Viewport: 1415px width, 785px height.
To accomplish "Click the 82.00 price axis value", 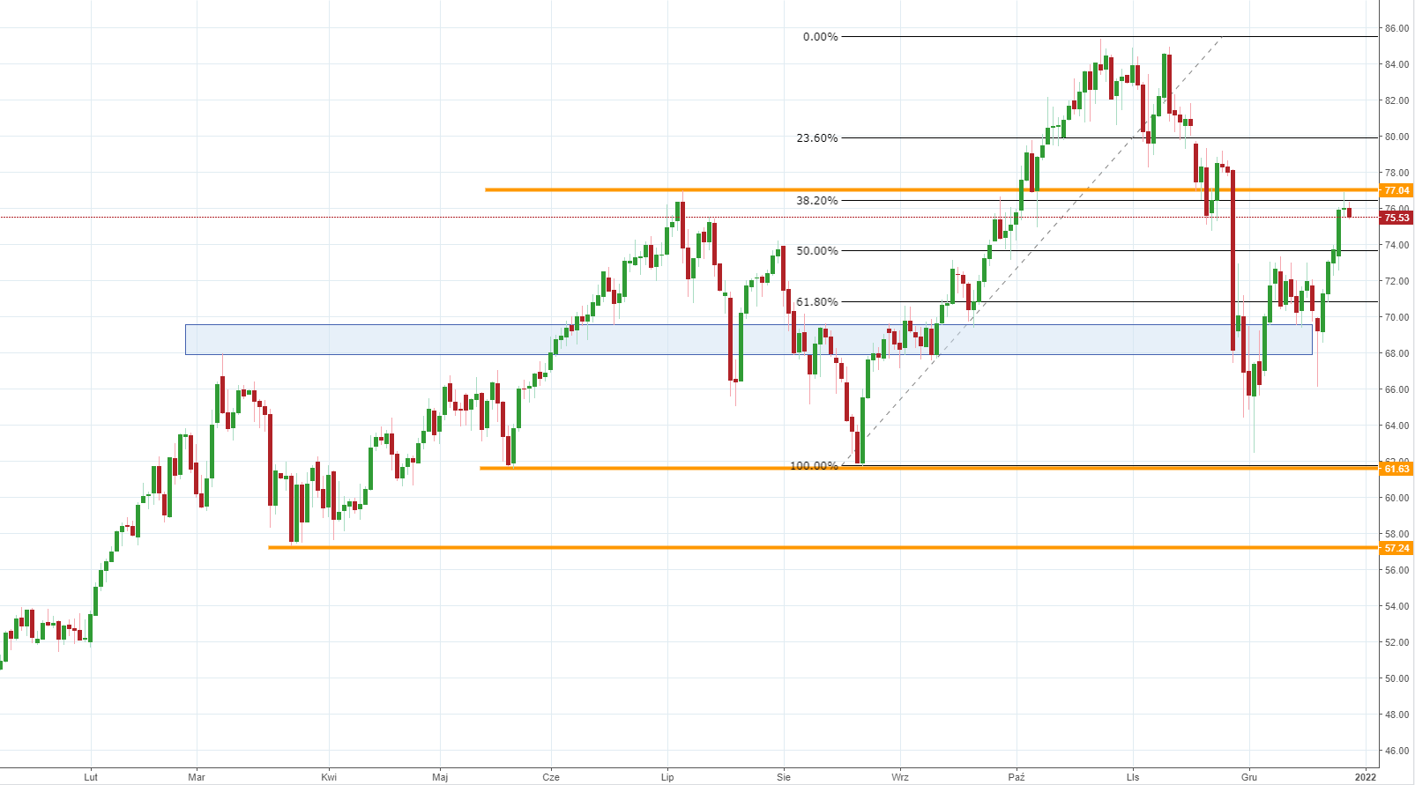I will 1396,100.
